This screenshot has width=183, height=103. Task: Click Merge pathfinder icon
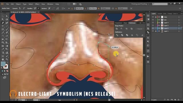coord(127,35)
